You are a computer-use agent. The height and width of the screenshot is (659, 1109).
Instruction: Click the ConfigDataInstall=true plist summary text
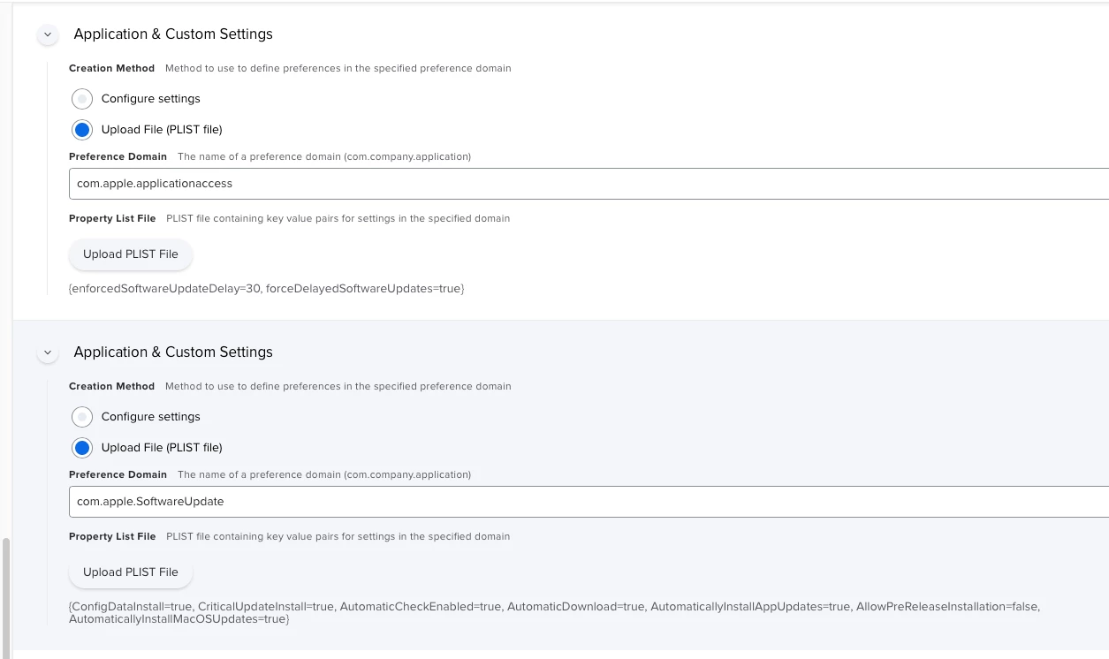tap(554, 613)
